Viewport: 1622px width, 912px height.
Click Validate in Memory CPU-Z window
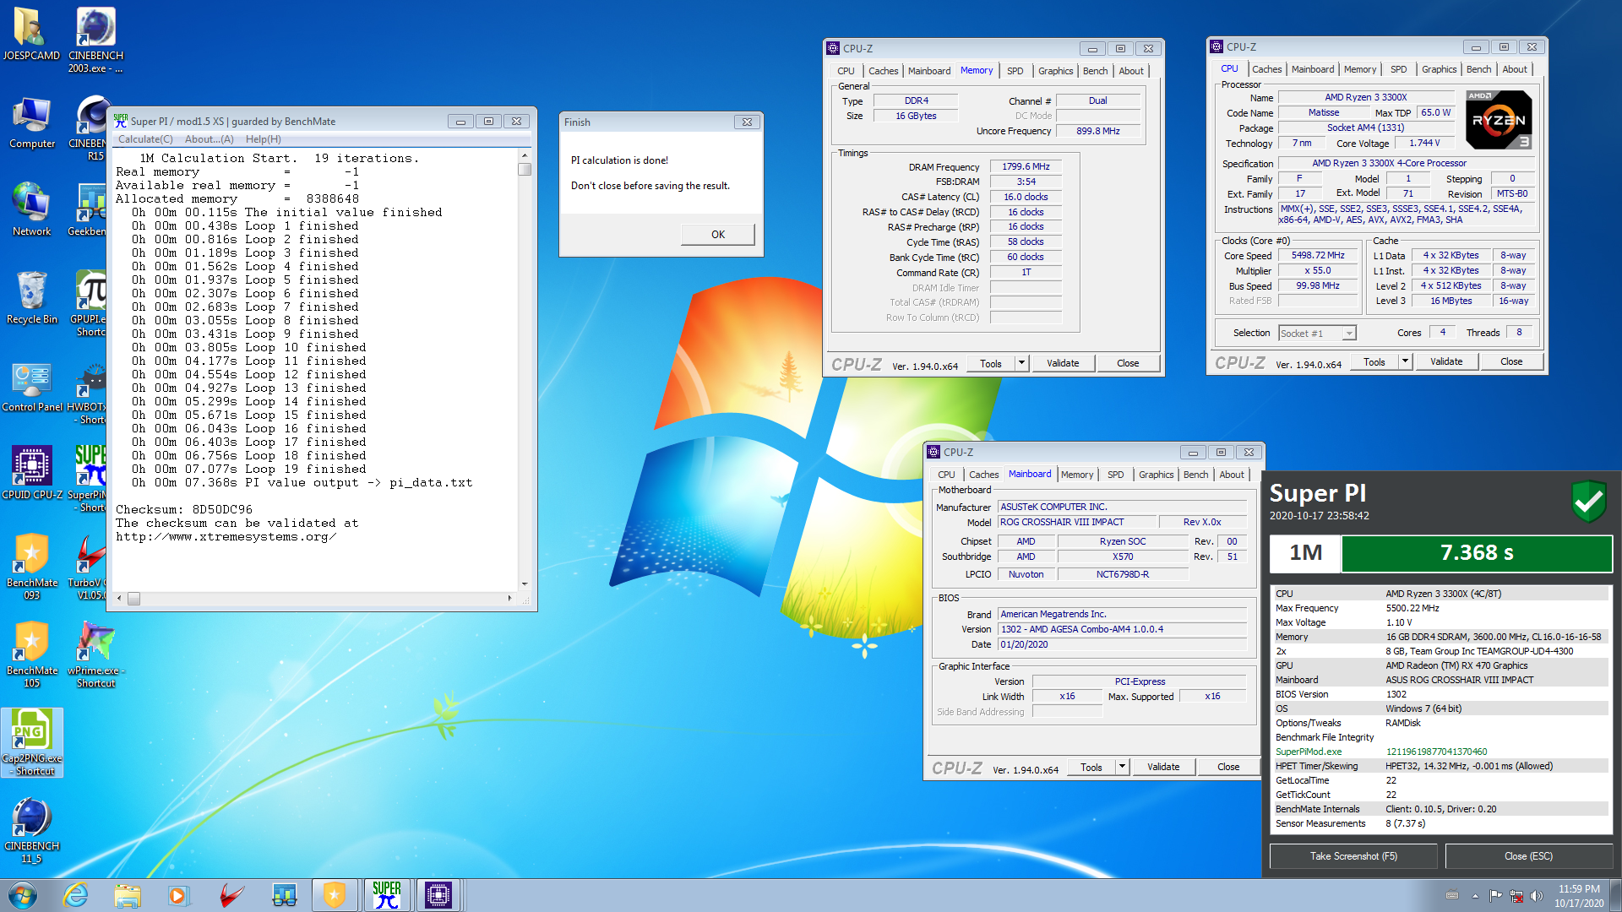[x=1063, y=363]
